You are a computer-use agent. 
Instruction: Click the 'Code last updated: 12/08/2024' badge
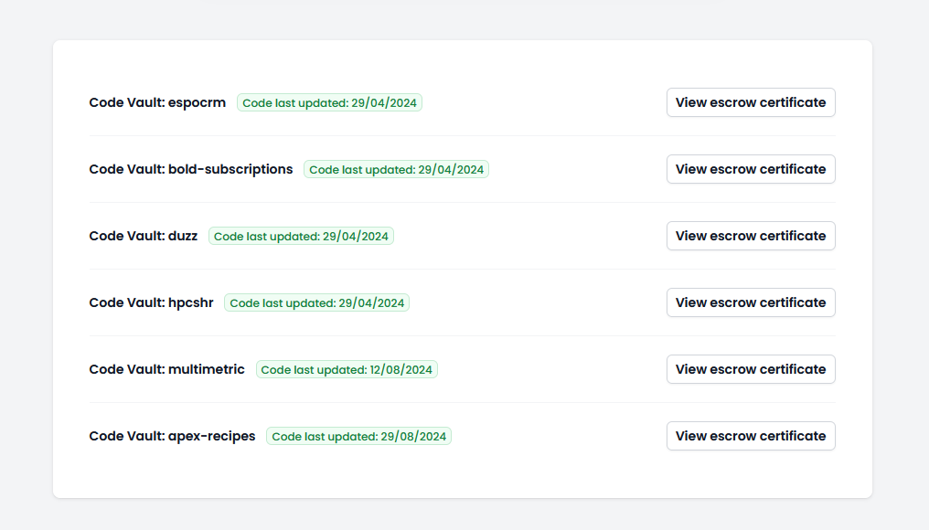coord(347,369)
